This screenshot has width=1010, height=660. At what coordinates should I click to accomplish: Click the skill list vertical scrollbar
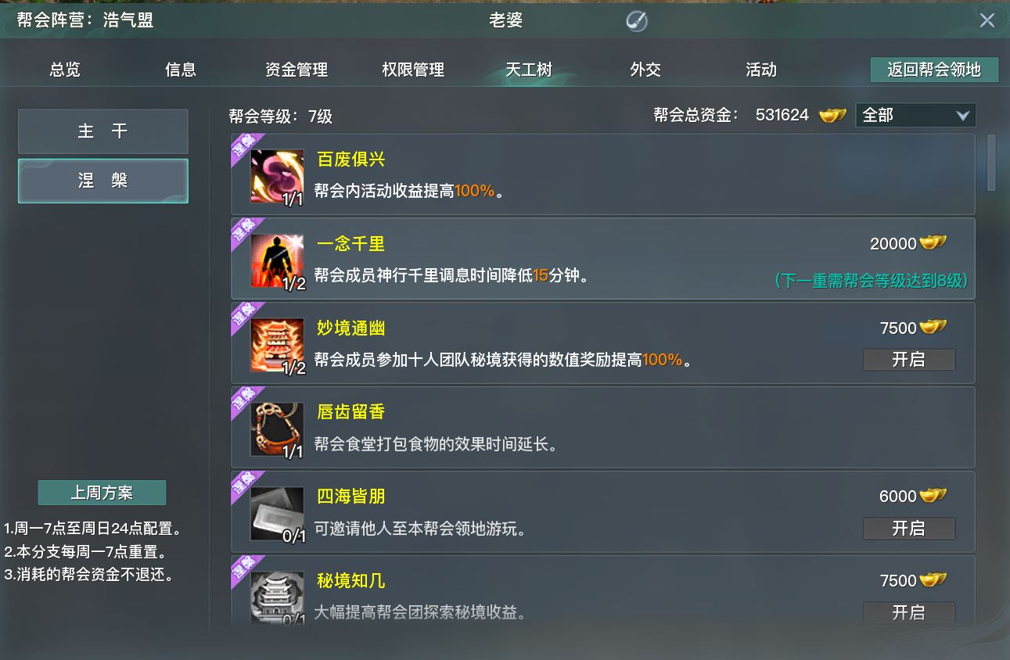pyautogui.click(x=991, y=163)
